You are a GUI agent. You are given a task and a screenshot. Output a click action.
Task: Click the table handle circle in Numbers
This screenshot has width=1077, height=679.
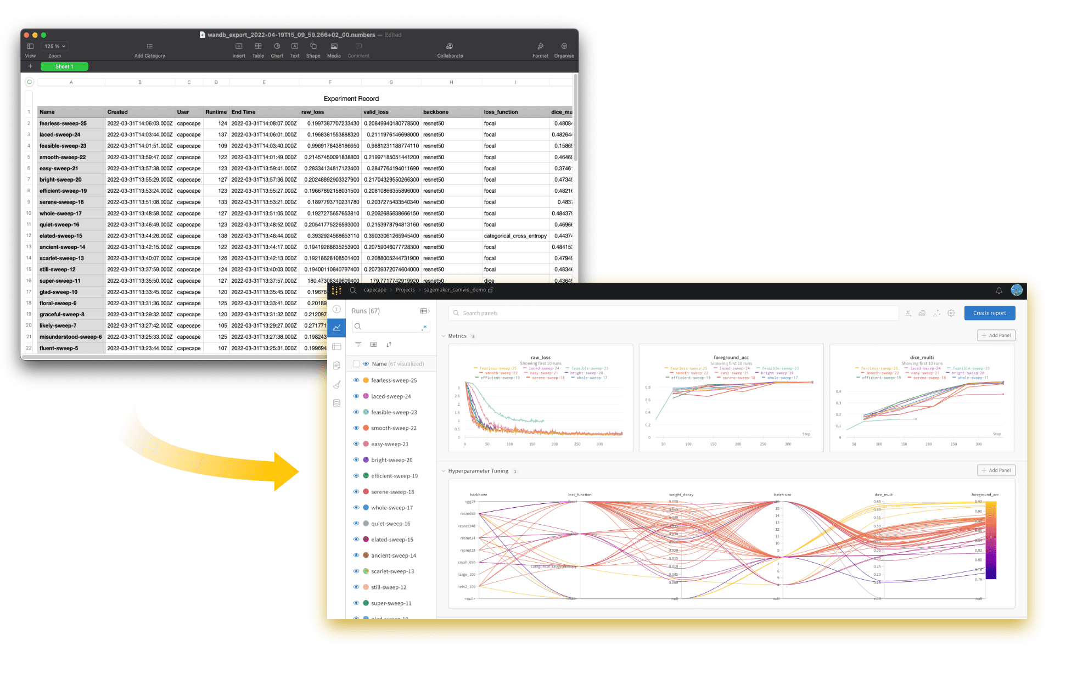click(30, 82)
